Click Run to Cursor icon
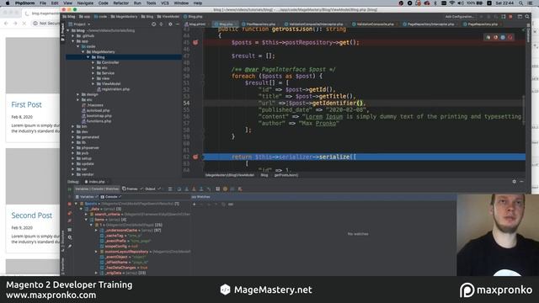 tap(209, 189)
